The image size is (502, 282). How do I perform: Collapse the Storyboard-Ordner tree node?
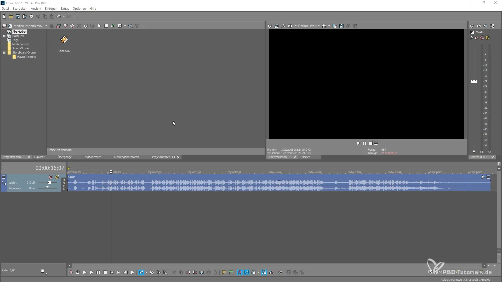point(4,52)
